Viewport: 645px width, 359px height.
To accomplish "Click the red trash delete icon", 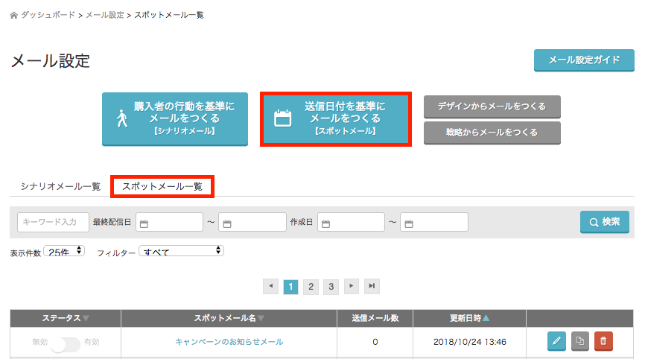I will click(603, 341).
